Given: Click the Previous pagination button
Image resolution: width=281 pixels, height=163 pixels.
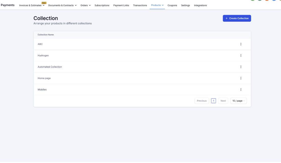Looking at the screenshot, I should (202, 101).
